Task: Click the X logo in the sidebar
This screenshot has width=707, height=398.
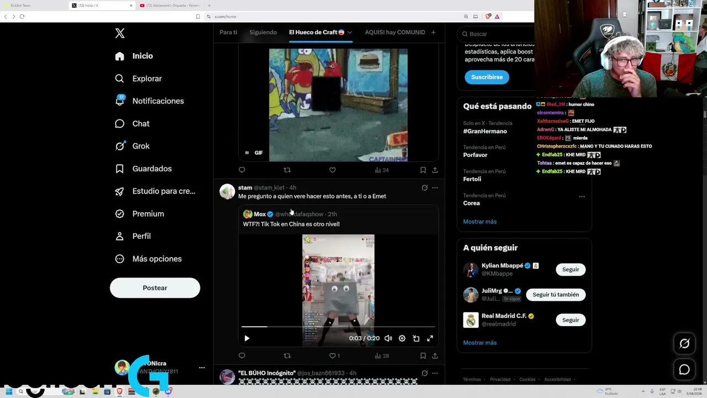Action: [x=120, y=33]
